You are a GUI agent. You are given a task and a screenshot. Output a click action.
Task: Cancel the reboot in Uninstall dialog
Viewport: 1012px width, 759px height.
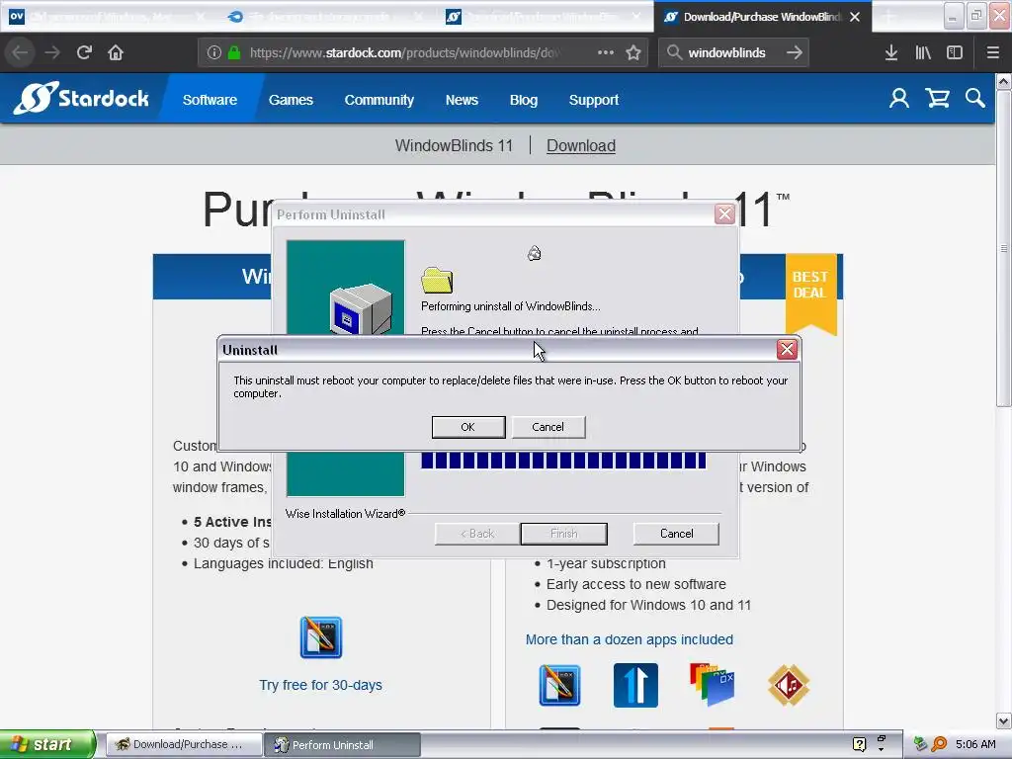(x=548, y=427)
